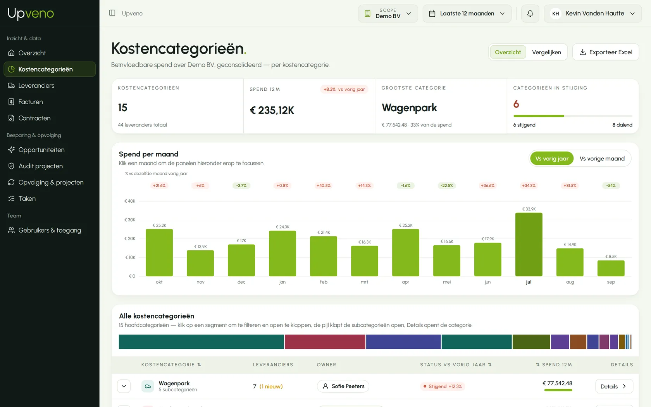Select the dec bar in the chart

[x=241, y=260]
